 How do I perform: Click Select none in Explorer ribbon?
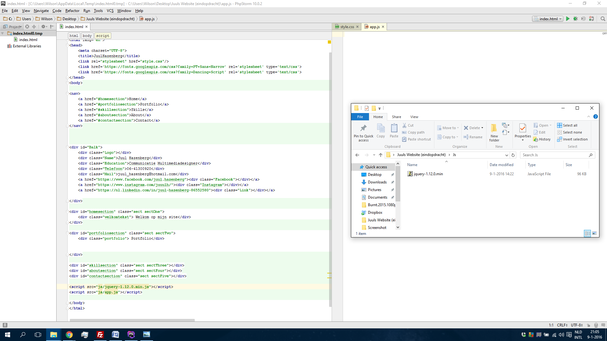(x=569, y=132)
